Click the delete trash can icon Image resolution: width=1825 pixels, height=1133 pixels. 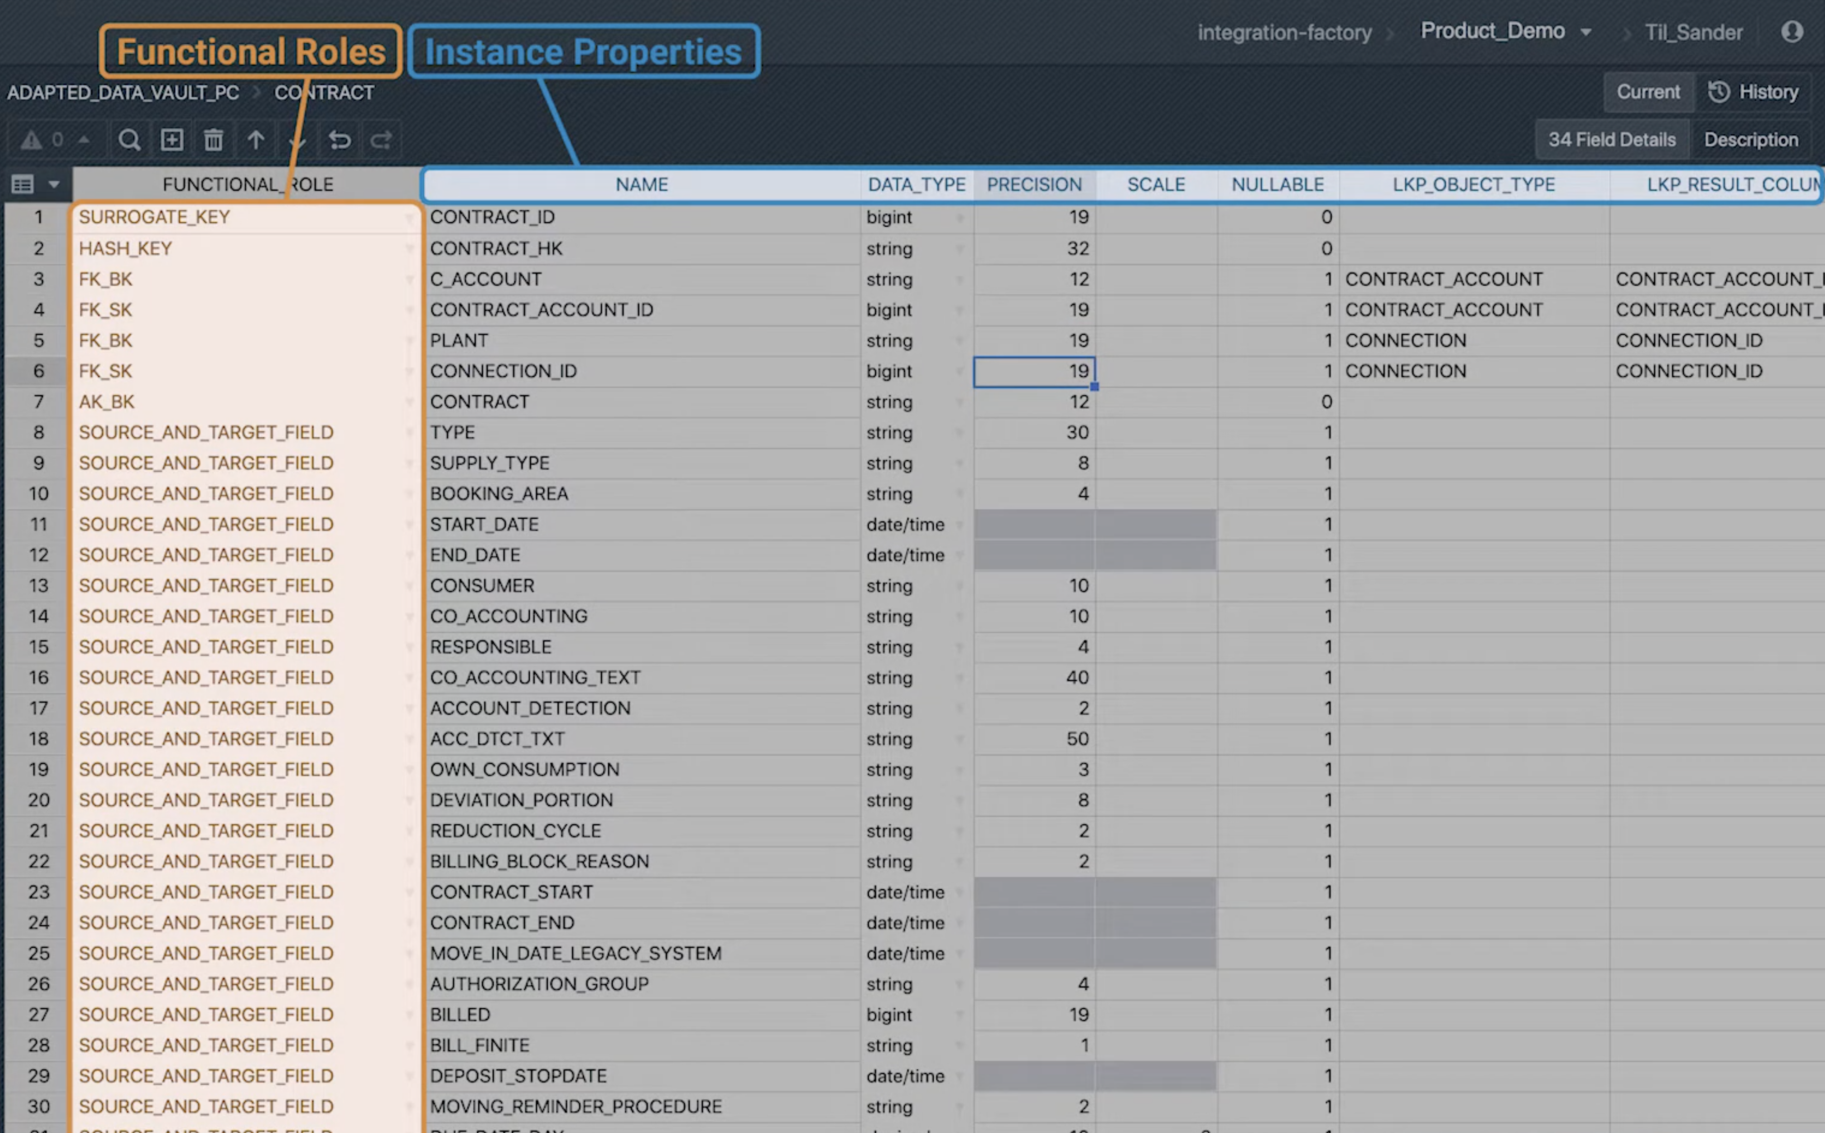coord(214,140)
